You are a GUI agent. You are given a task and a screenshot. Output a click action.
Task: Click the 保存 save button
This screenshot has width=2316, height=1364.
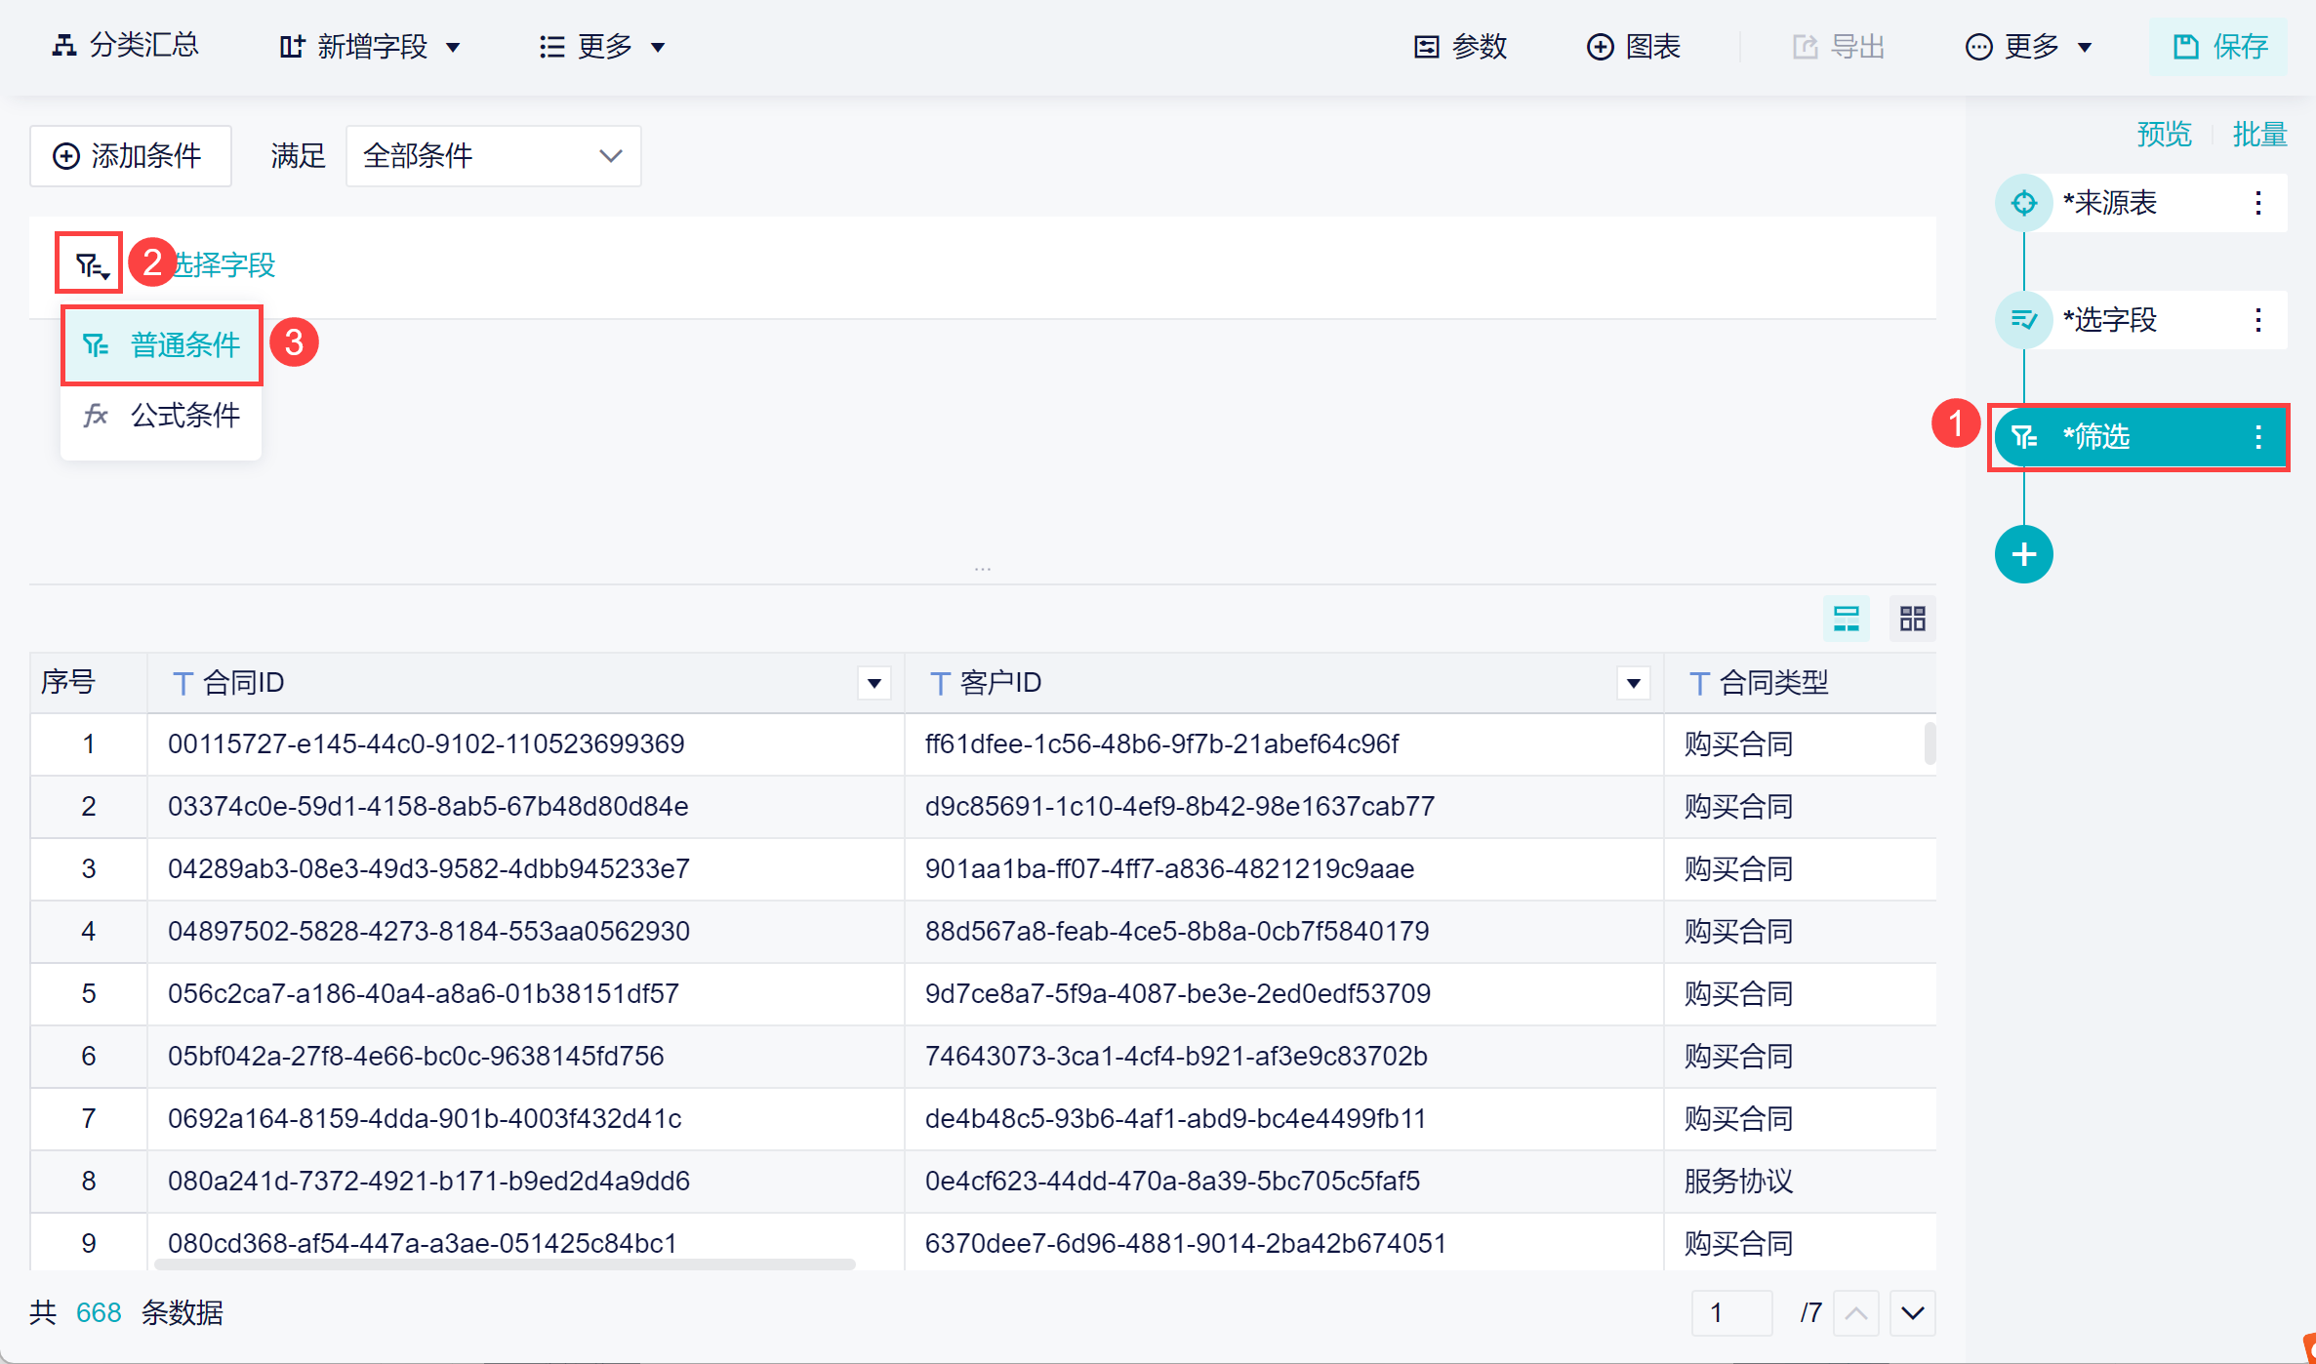point(2218,46)
